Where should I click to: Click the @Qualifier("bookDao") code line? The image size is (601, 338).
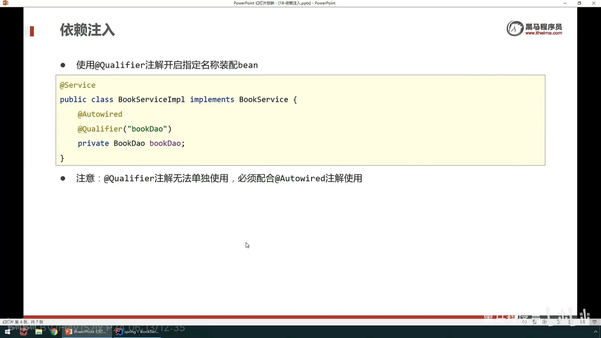pos(125,129)
